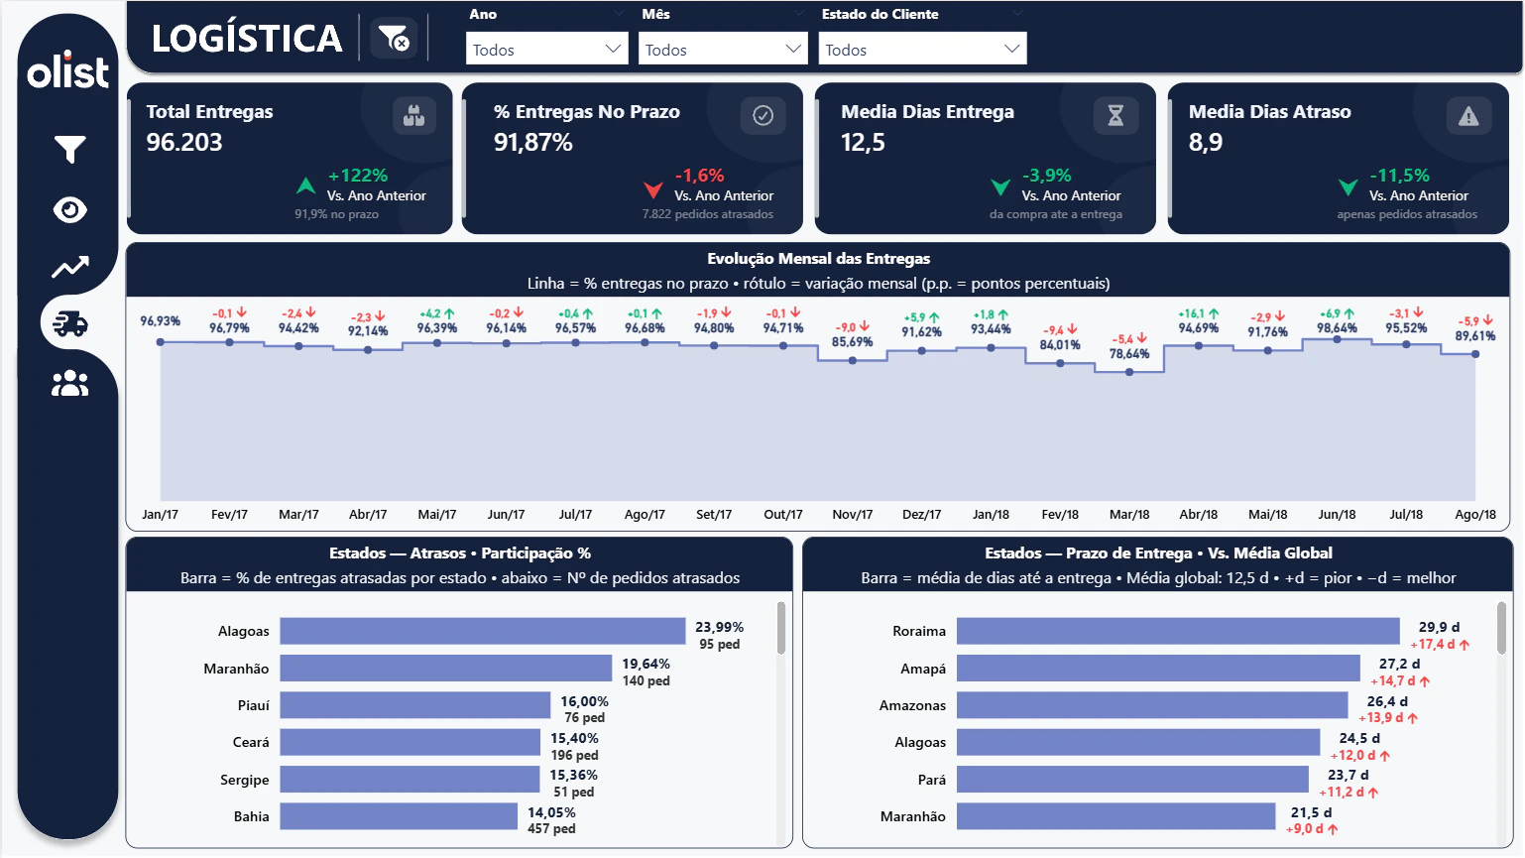This screenshot has width=1525, height=858.
Task: Clear all filters using the funnel-x icon
Action: click(395, 39)
